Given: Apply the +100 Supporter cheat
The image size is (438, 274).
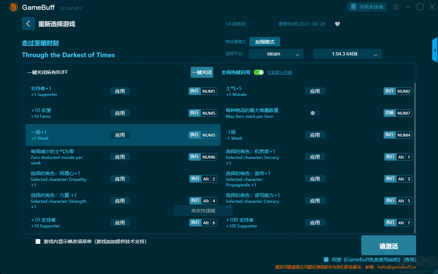Looking at the screenshot, I should [315, 223].
